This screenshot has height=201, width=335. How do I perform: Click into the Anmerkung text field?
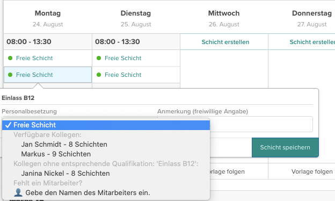click(235, 124)
